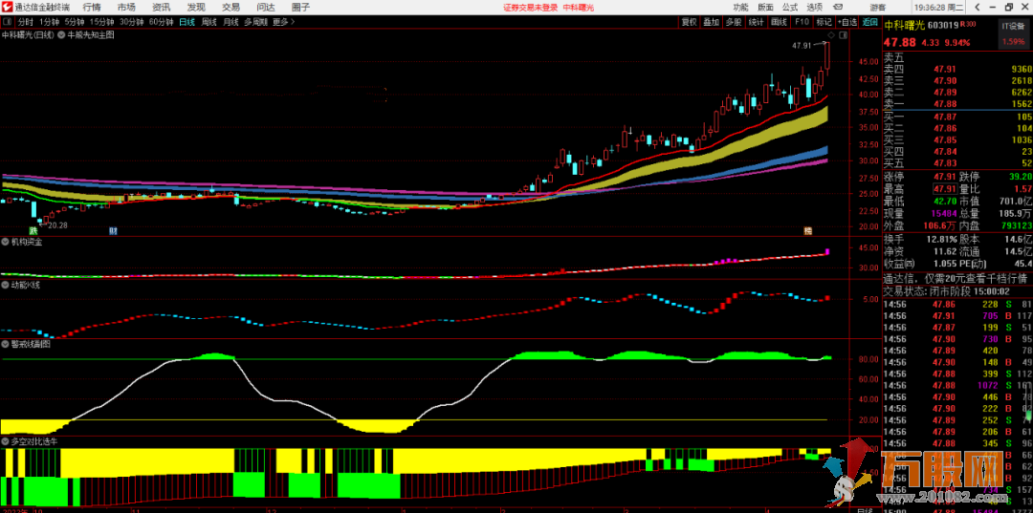This screenshot has width=1033, height=513.
Task: Click the 叠加 overlay button
Action: point(711,22)
